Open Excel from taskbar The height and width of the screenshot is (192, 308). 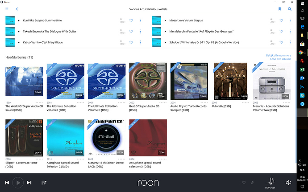[302, 69]
